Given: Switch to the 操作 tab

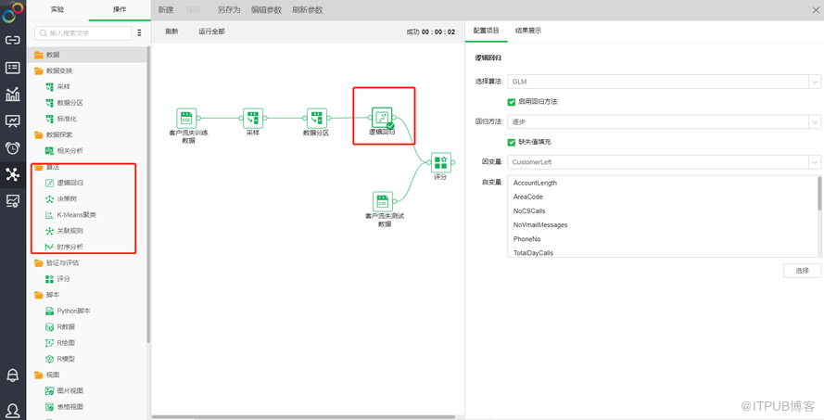Looking at the screenshot, I should (x=120, y=9).
